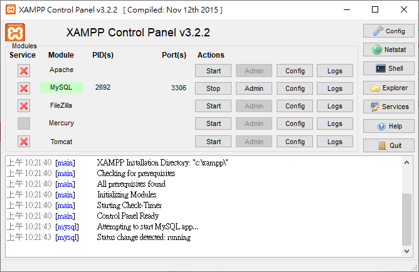
Task: Click the XAMPP logo in the panel header
Action: coord(15,33)
